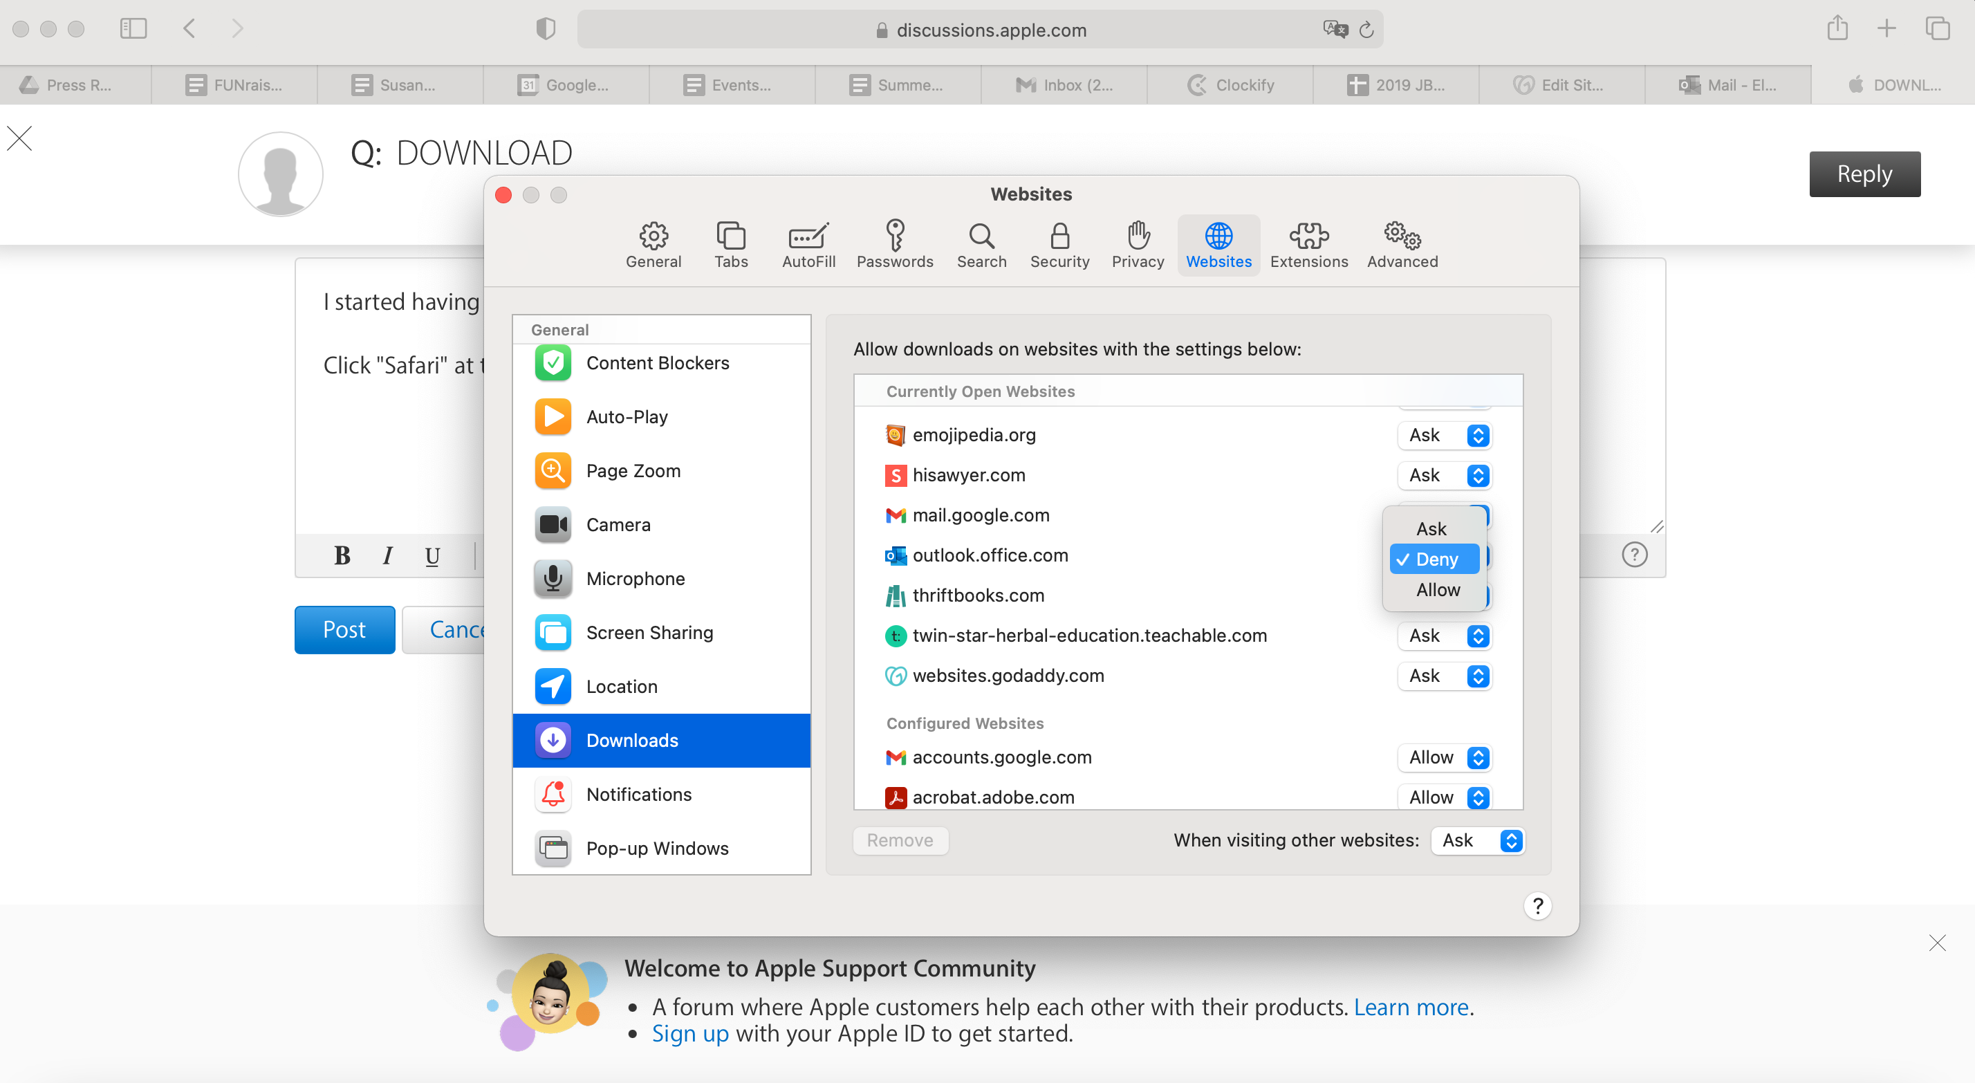1975x1083 pixels.
Task: Reload the page with refresh icon
Action: [1366, 30]
